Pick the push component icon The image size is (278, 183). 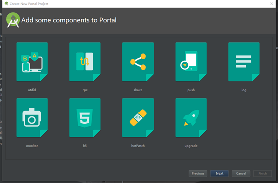point(191,62)
